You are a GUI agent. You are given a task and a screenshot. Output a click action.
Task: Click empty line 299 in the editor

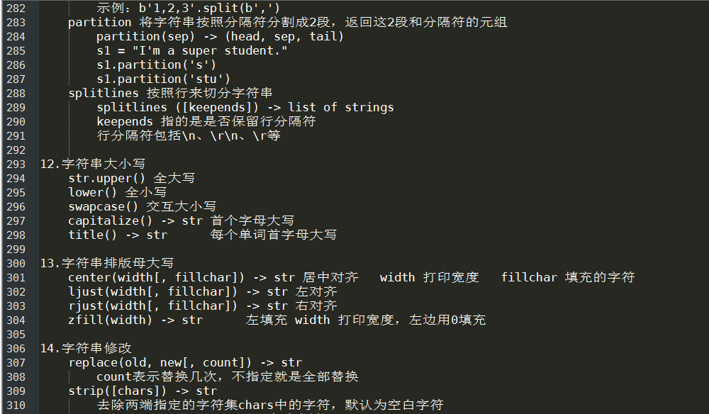(362, 250)
